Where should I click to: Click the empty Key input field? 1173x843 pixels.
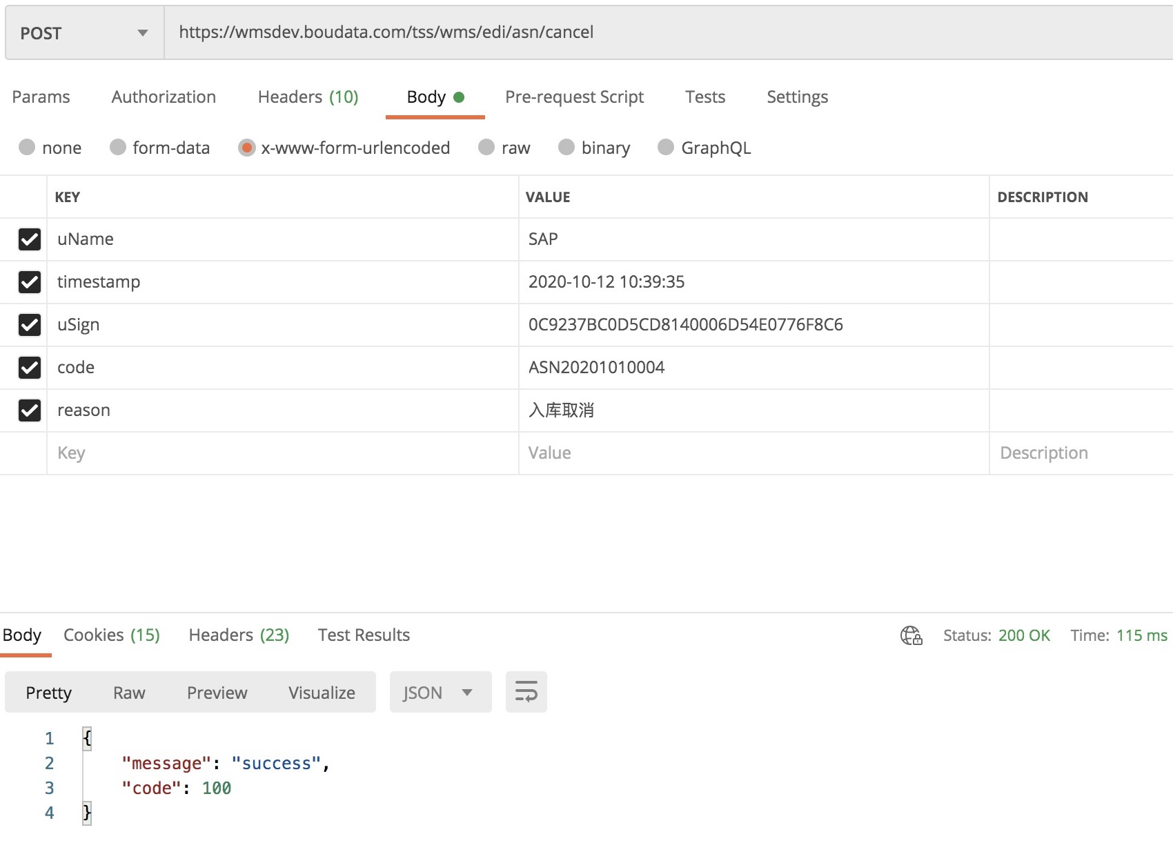point(283,453)
